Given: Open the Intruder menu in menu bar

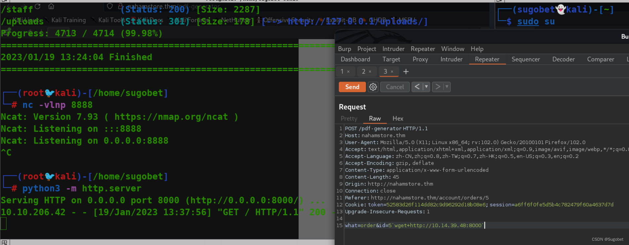Looking at the screenshot, I should tap(393, 49).
